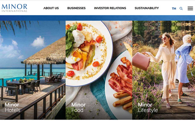Switch language to TH

pos(174,9)
